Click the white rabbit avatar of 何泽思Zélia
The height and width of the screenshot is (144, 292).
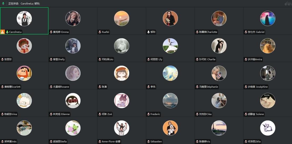(268, 128)
